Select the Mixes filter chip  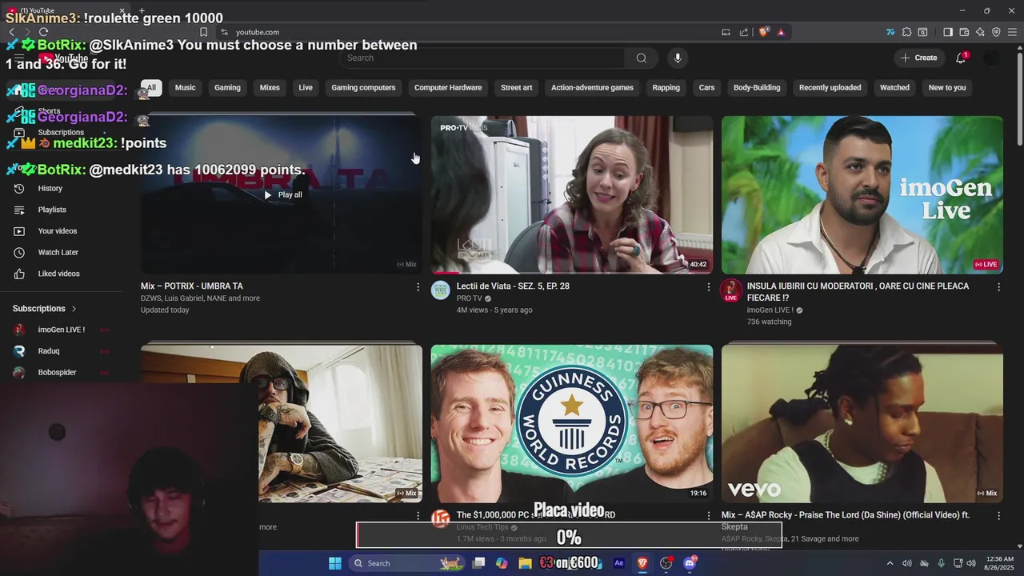[x=270, y=88]
